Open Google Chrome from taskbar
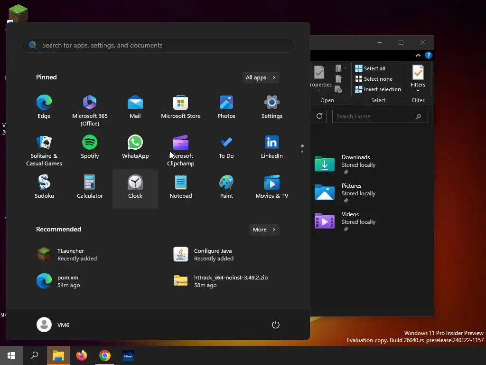This screenshot has height=365, width=486. (x=105, y=355)
